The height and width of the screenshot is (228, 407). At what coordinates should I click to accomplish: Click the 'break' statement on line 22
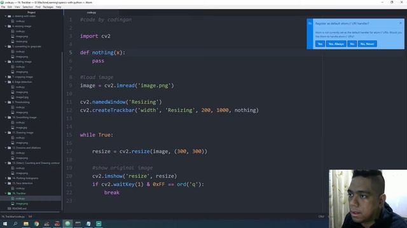pyautogui.click(x=112, y=193)
